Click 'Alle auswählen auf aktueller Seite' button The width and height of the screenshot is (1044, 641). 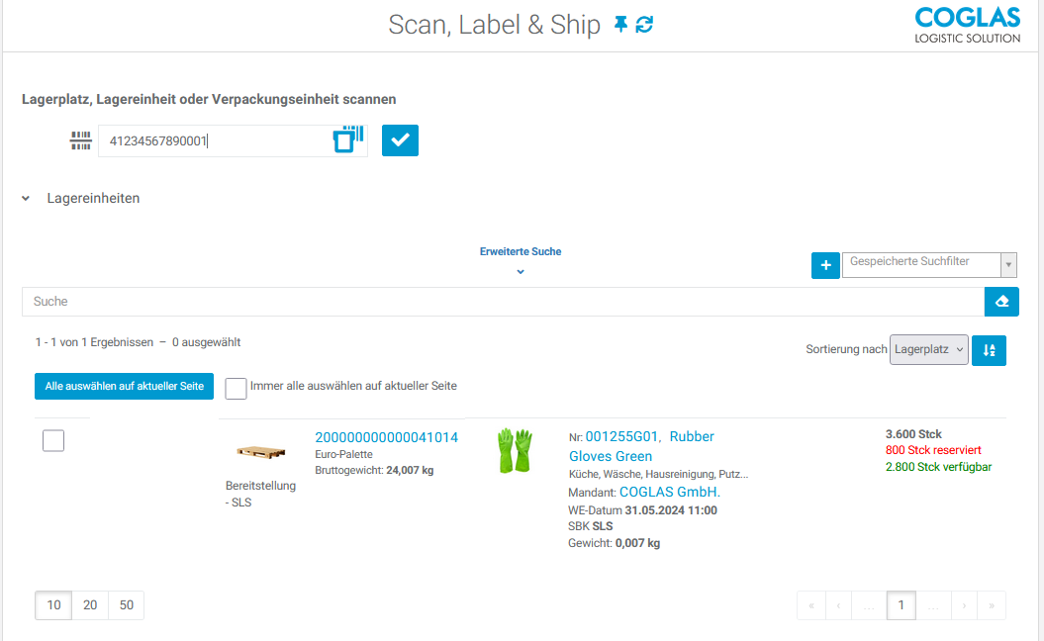124,386
